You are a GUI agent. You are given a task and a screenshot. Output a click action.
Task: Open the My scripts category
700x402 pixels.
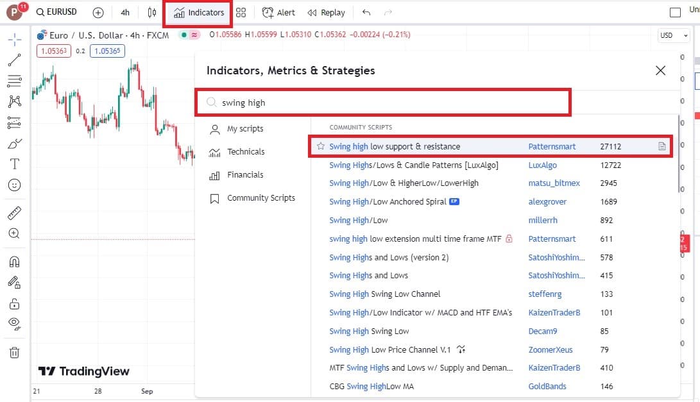pyautogui.click(x=237, y=129)
